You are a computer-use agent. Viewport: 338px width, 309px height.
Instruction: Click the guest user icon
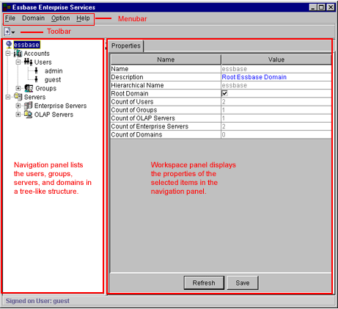tap(37, 79)
